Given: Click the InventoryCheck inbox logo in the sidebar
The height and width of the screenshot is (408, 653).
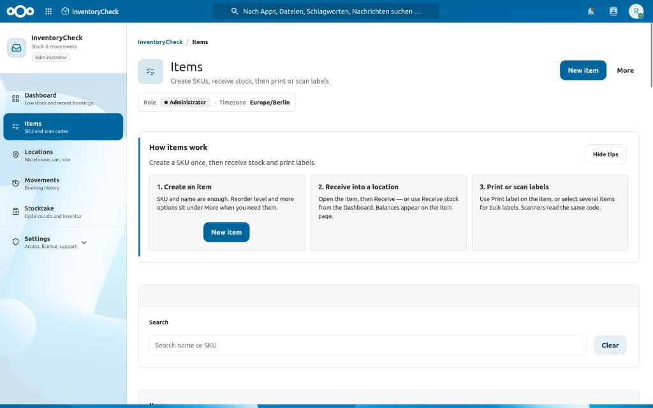Looking at the screenshot, I should (x=17, y=47).
